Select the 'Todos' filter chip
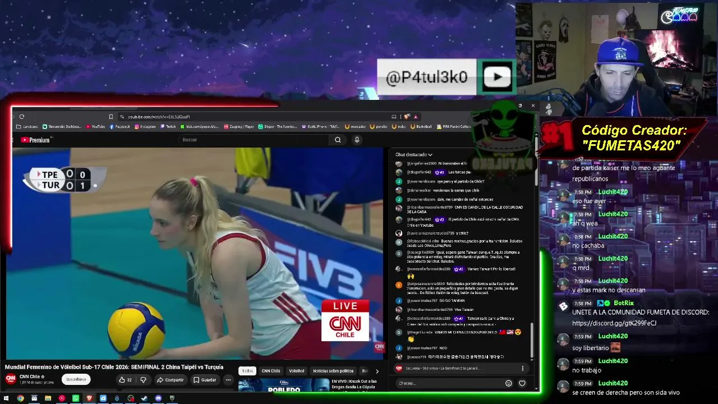The width and height of the screenshot is (718, 404). click(247, 371)
